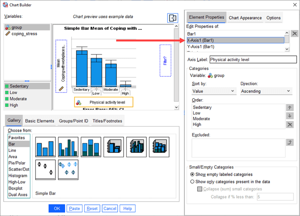Check Collapse (sum) small categories box
Screen dimensions: 300x216
[x=200, y=189]
